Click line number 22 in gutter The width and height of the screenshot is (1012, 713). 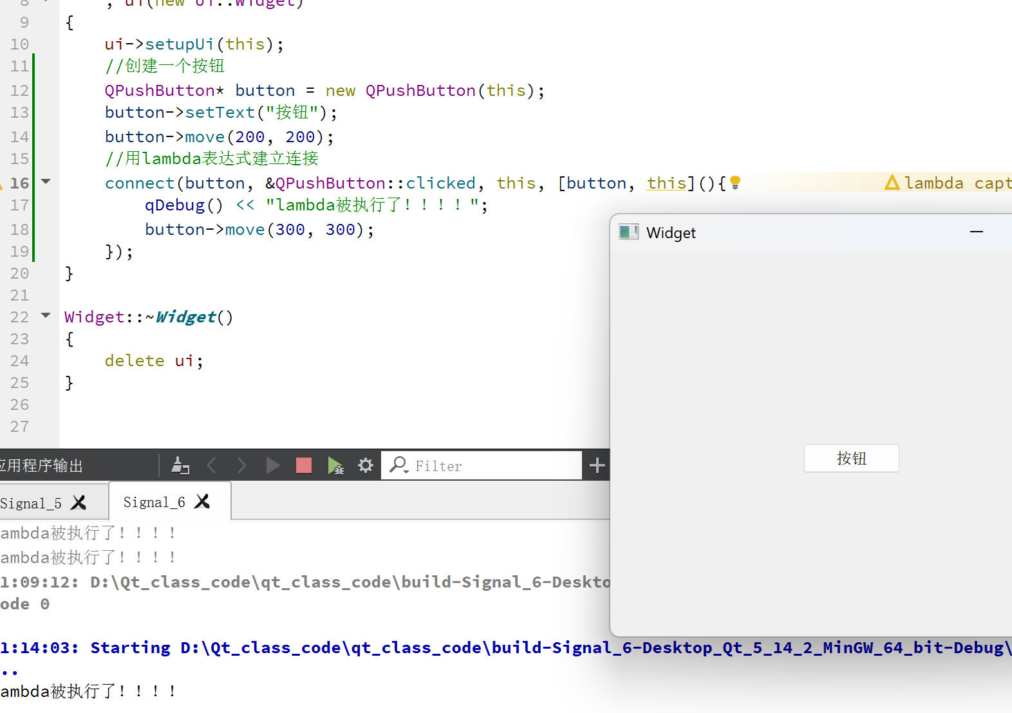(19, 317)
